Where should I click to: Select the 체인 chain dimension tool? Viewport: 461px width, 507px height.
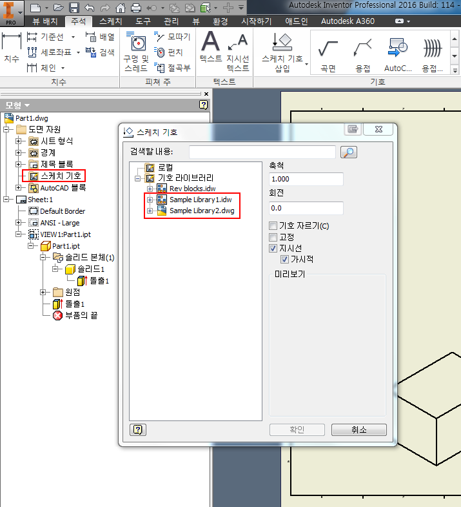coord(42,68)
